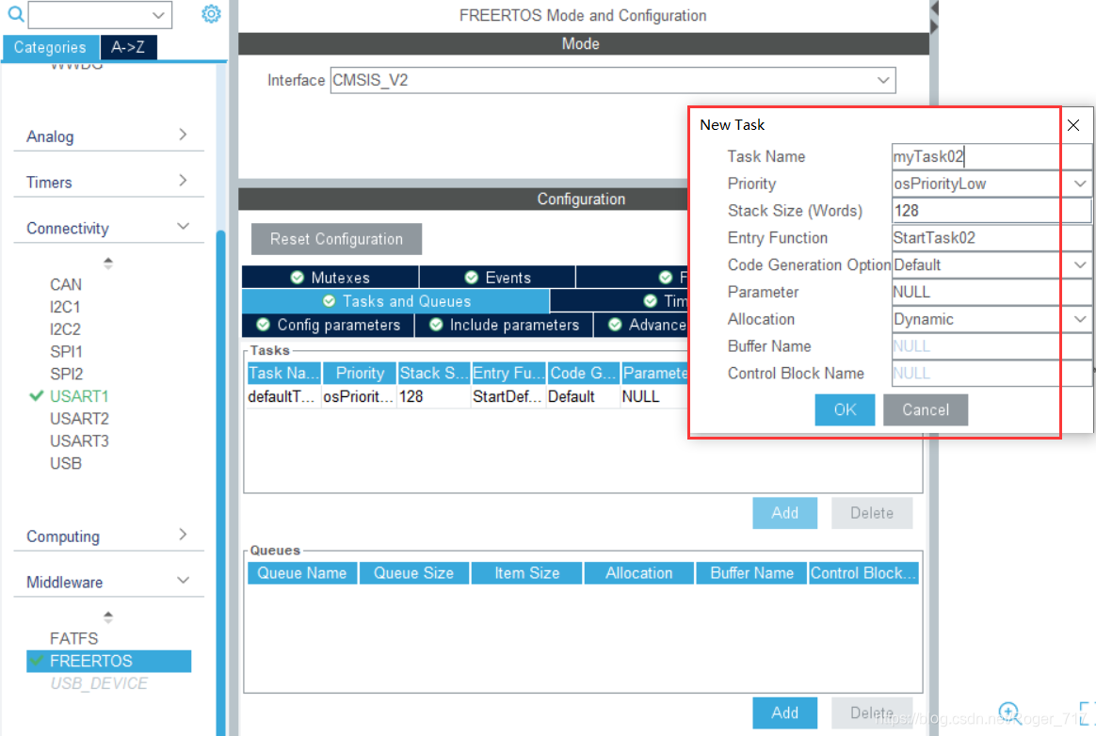Screen dimensions: 1096x736
Task: Click the Reset Configuration button
Action: coord(336,239)
